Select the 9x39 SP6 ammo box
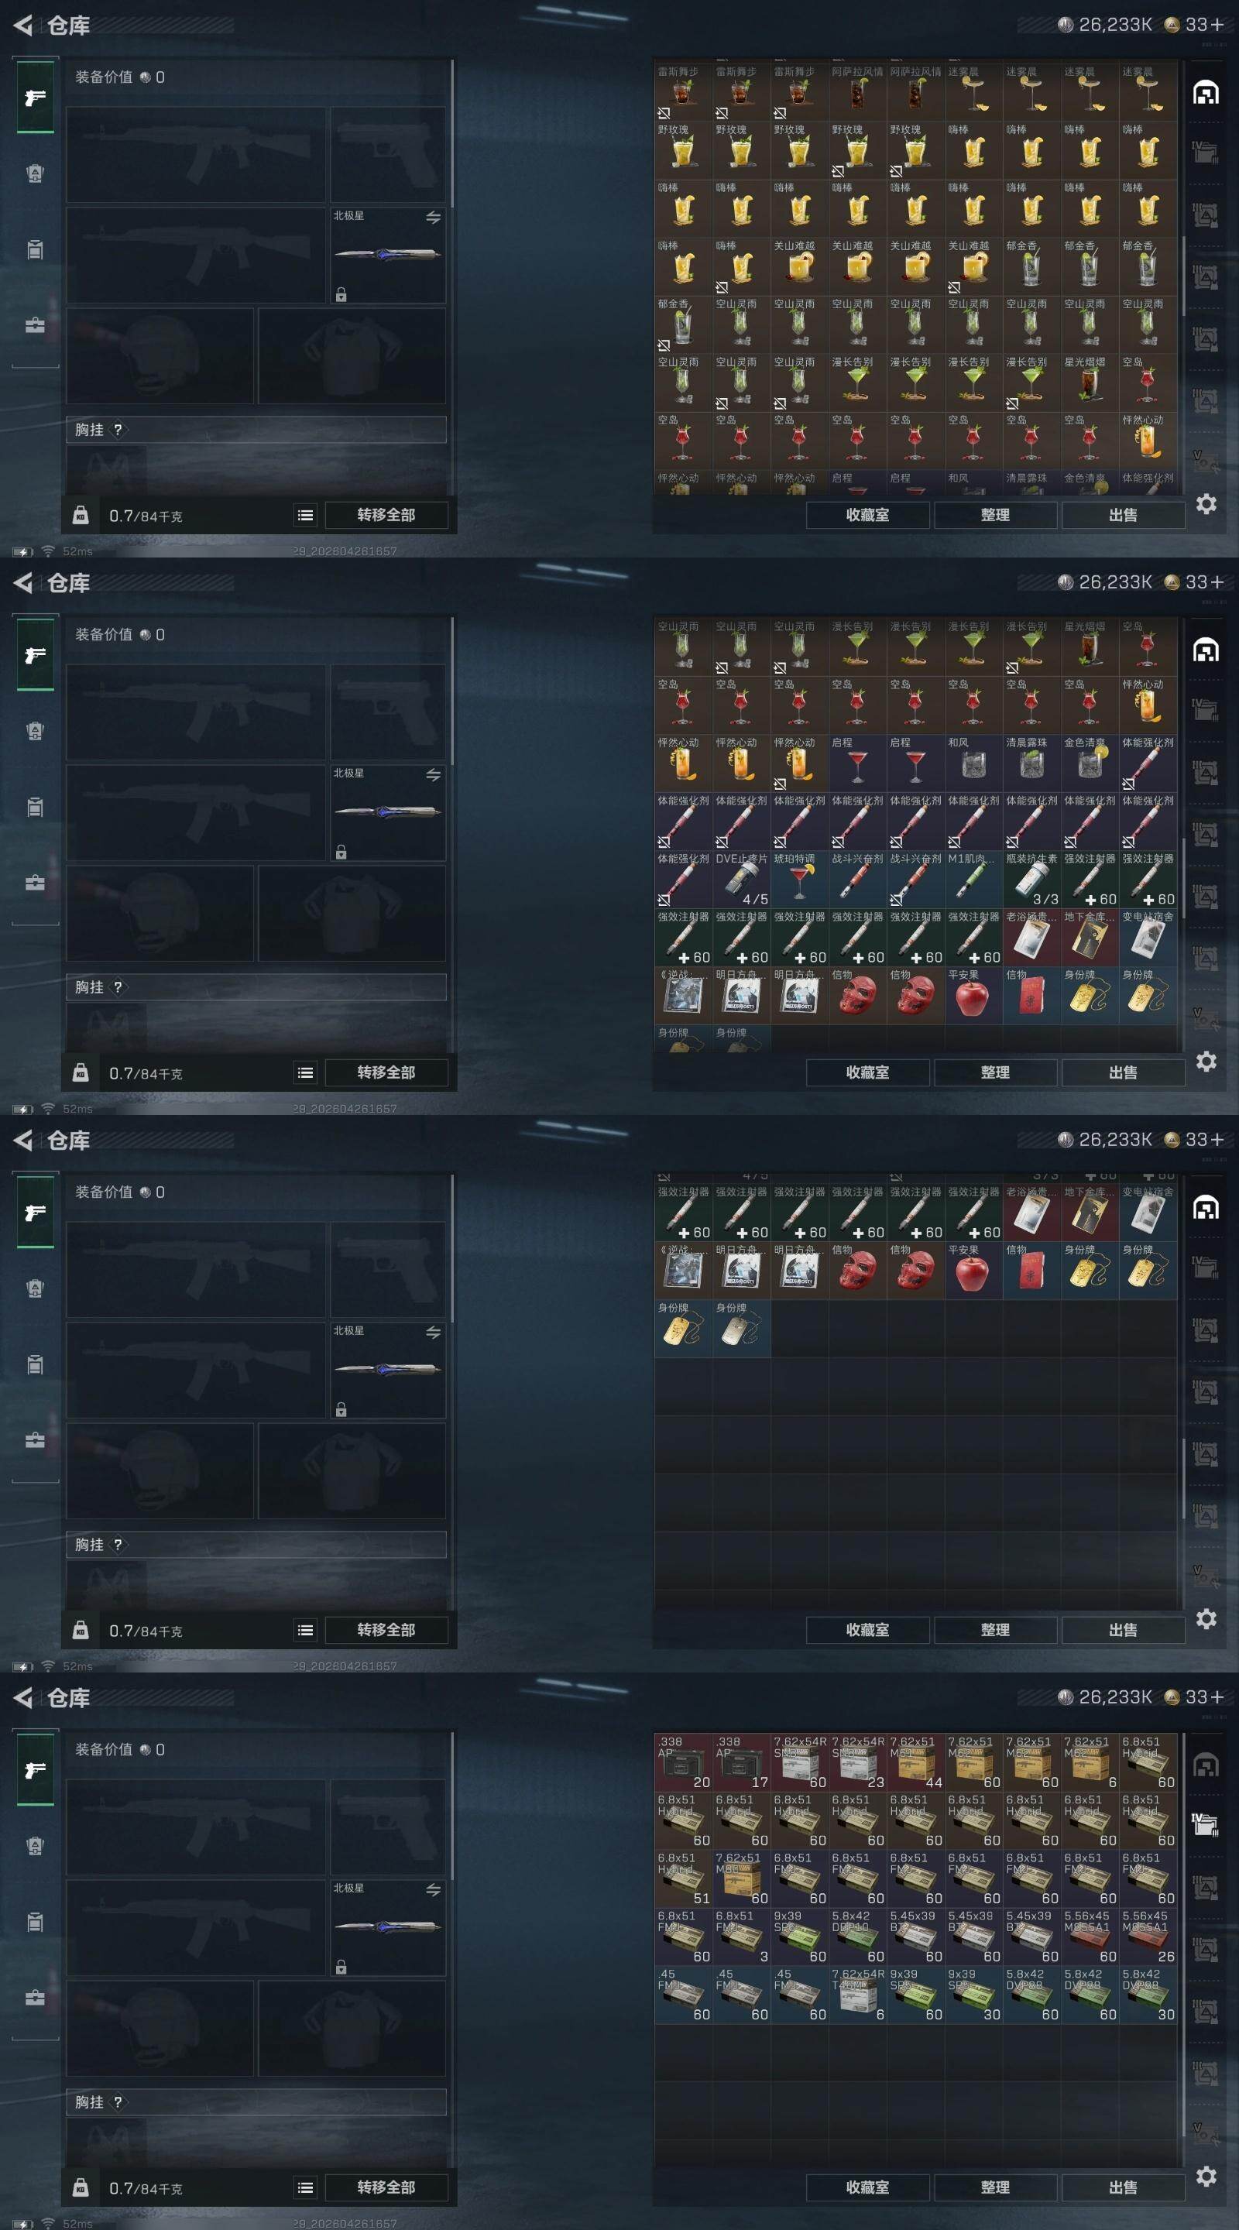The width and height of the screenshot is (1239, 2230). click(799, 1936)
